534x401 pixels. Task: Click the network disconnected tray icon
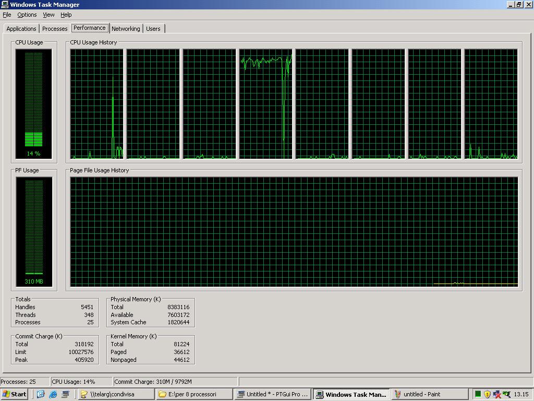(x=497, y=394)
